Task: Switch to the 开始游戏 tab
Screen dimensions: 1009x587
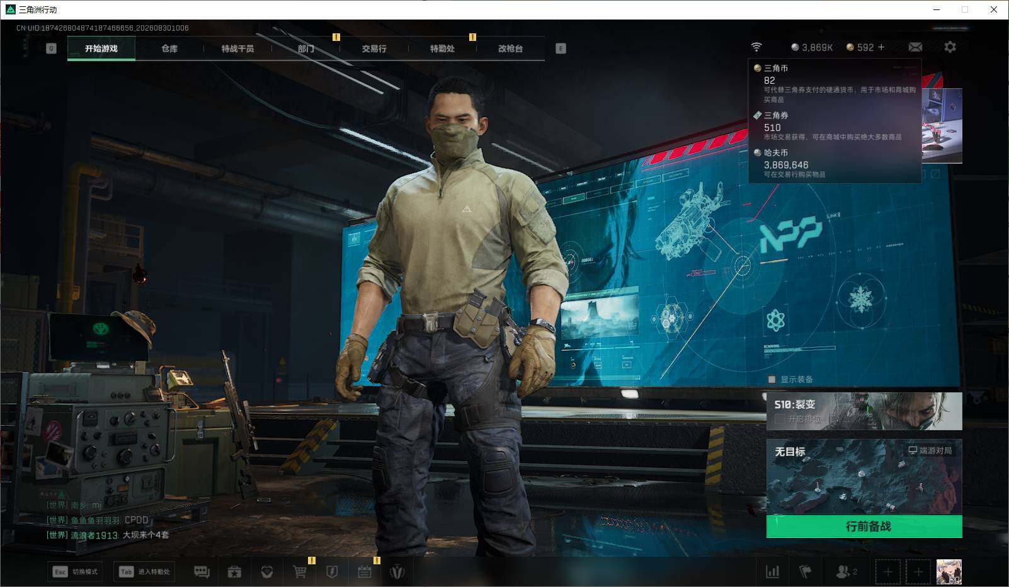Action: point(101,48)
